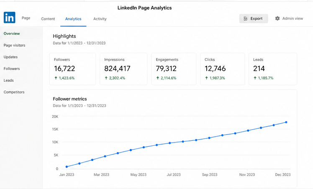Viewport: 313px width, 189px height.
Task: Click the Engagements 79,312 card
Action: coord(174,69)
